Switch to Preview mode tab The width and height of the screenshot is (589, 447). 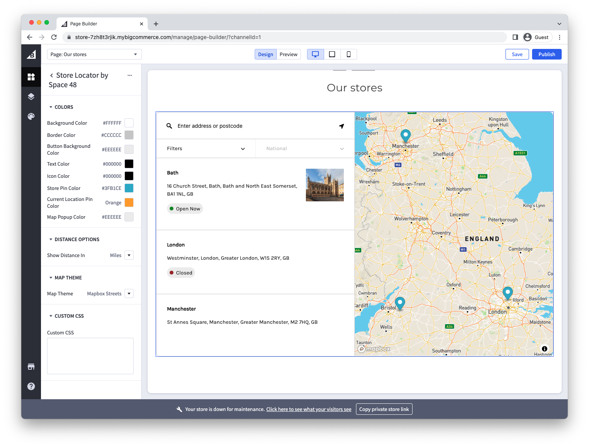pyautogui.click(x=288, y=54)
